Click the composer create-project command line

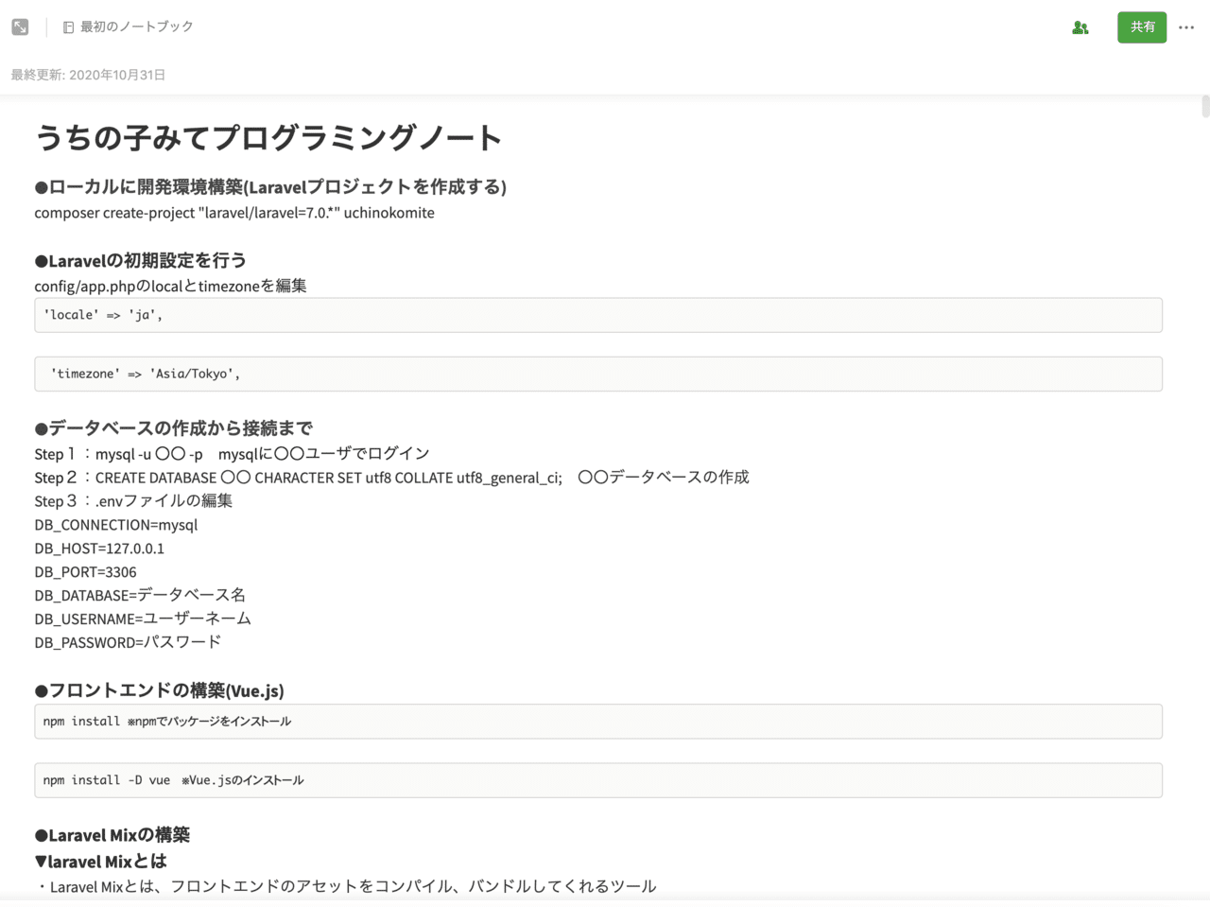coord(234,213)
